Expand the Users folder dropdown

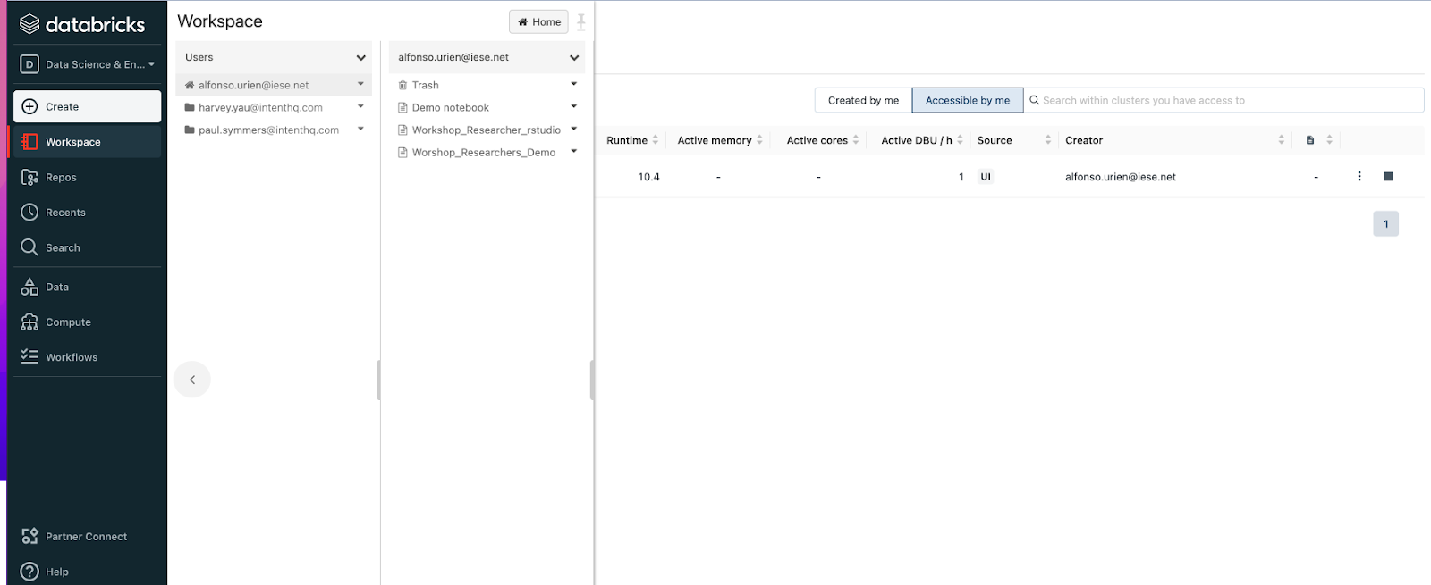360,58
